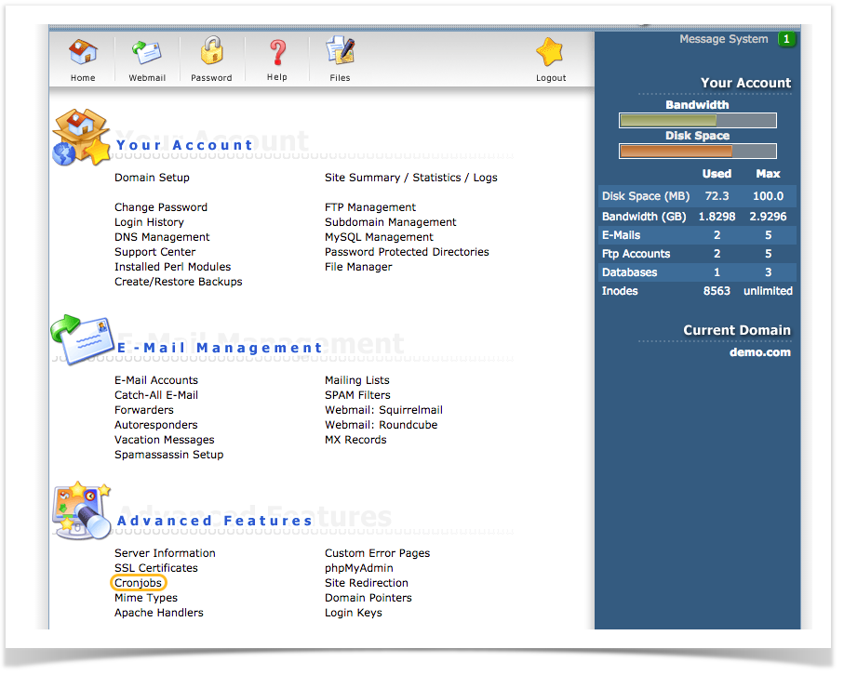Click the Bandwidth (GB) row label
This screenshot has height=675, width=844.
(x=644, y=217)
